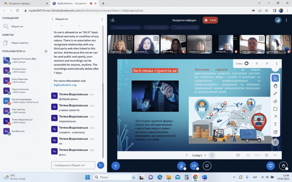Toggle the raise hand button
This screenshot has height=182, width=292.
(x=283, y=166)
